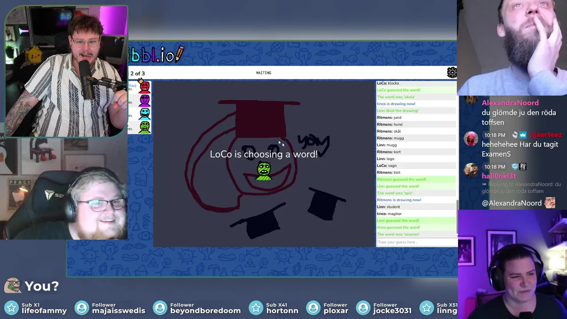This screenshot has width=567, height=319.
Task: Click chat line 'Ritmens: jund'
Action: point(416,117)
